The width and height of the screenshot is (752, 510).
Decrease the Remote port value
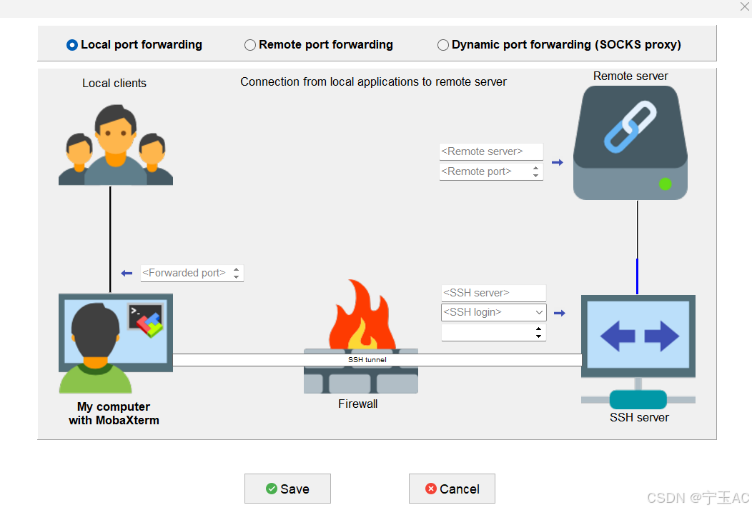tap(535, 176)
